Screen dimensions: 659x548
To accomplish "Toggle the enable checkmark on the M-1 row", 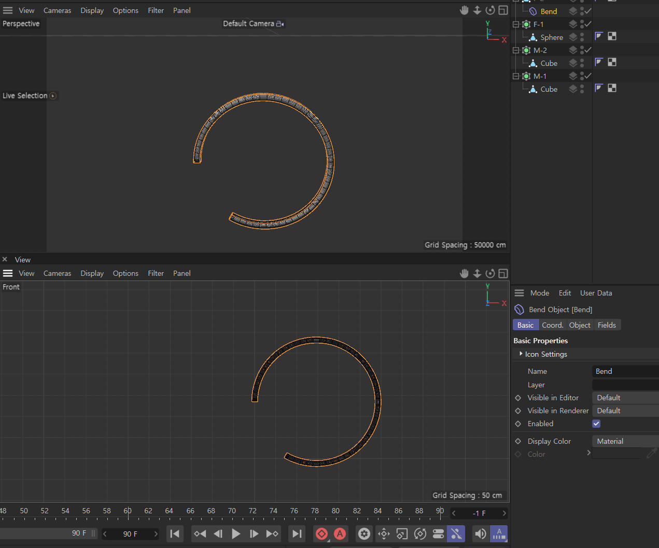I will (588, 76).
